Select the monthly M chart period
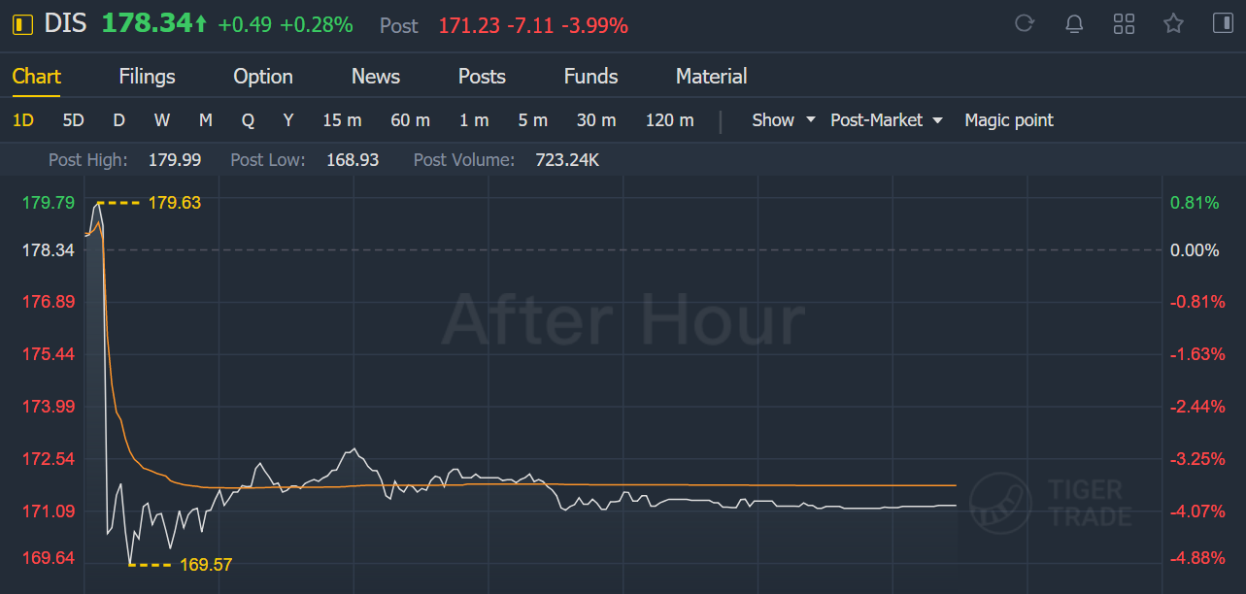The width and height of the screenshot is (1246, 594). (x=206, y=120)
